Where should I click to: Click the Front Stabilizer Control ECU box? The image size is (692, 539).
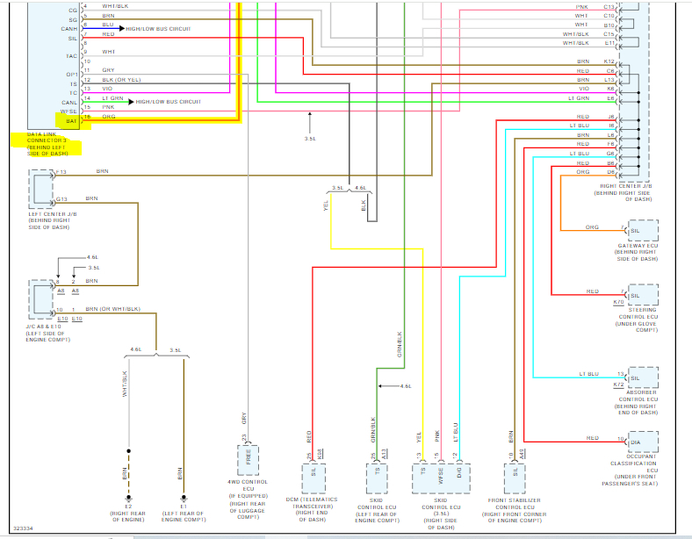tap(515, 478)
